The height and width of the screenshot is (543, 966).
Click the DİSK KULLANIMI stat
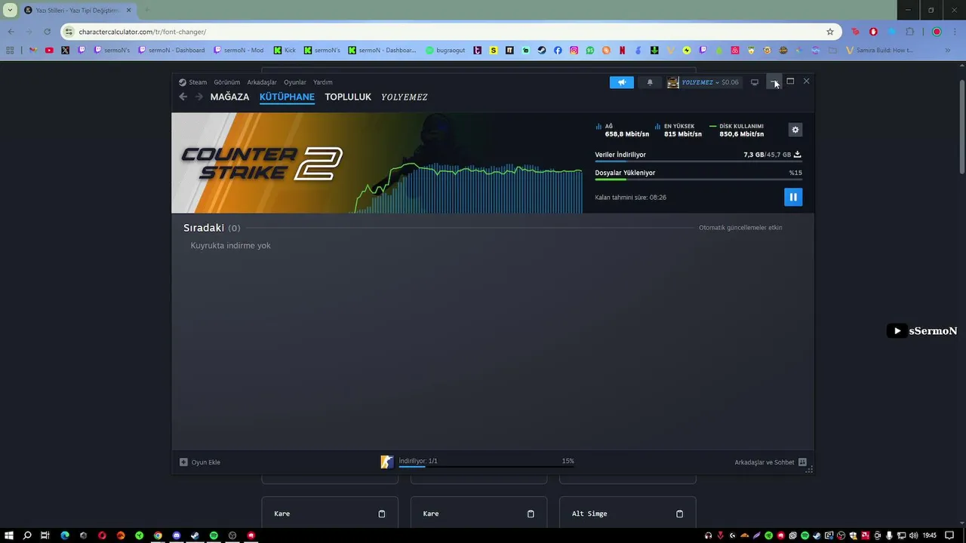(737, 130)
